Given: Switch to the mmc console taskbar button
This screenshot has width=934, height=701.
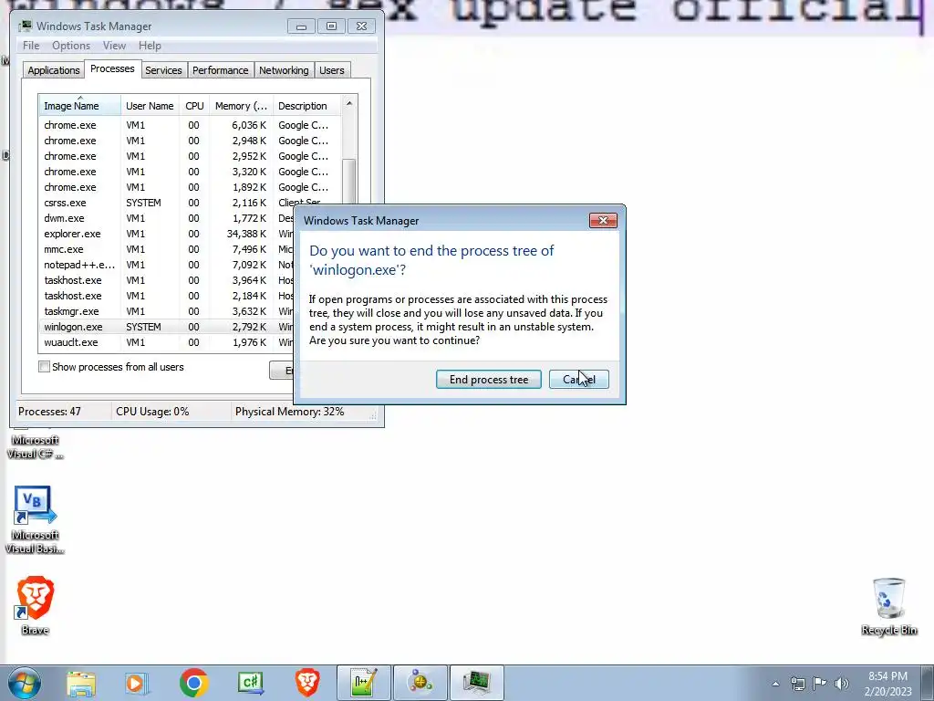Looking at the screenshot, I should coord(420,683).
